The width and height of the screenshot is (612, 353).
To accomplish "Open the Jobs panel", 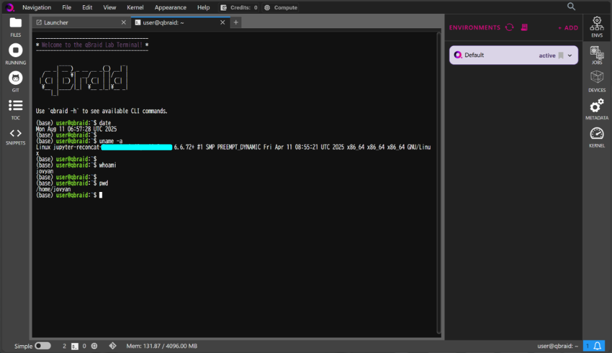I will (597, 55).
